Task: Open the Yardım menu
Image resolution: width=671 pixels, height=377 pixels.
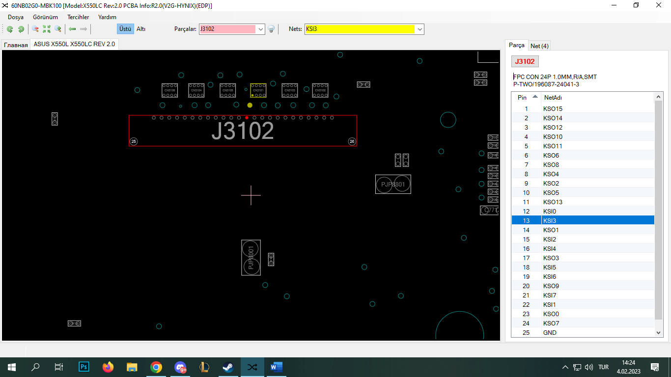Action: tap(107, 17)
